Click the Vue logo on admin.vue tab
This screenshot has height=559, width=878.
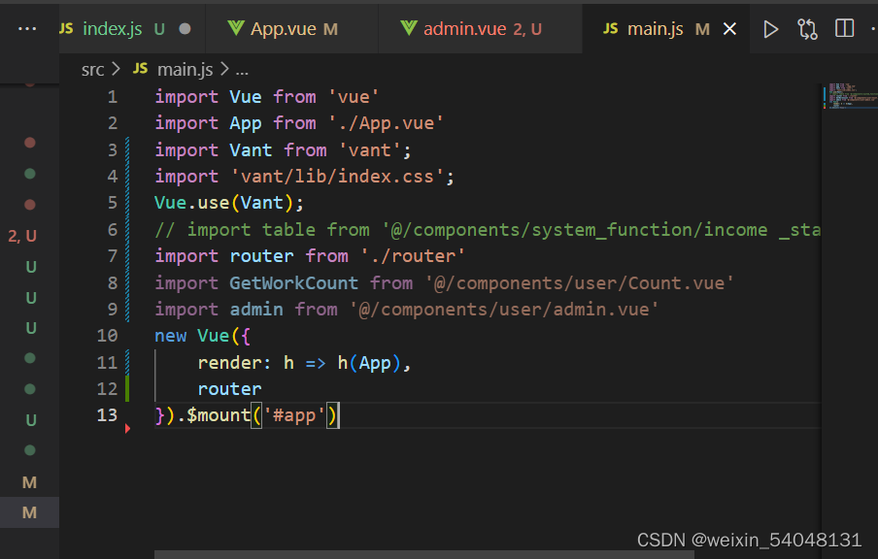coord(409,29)
